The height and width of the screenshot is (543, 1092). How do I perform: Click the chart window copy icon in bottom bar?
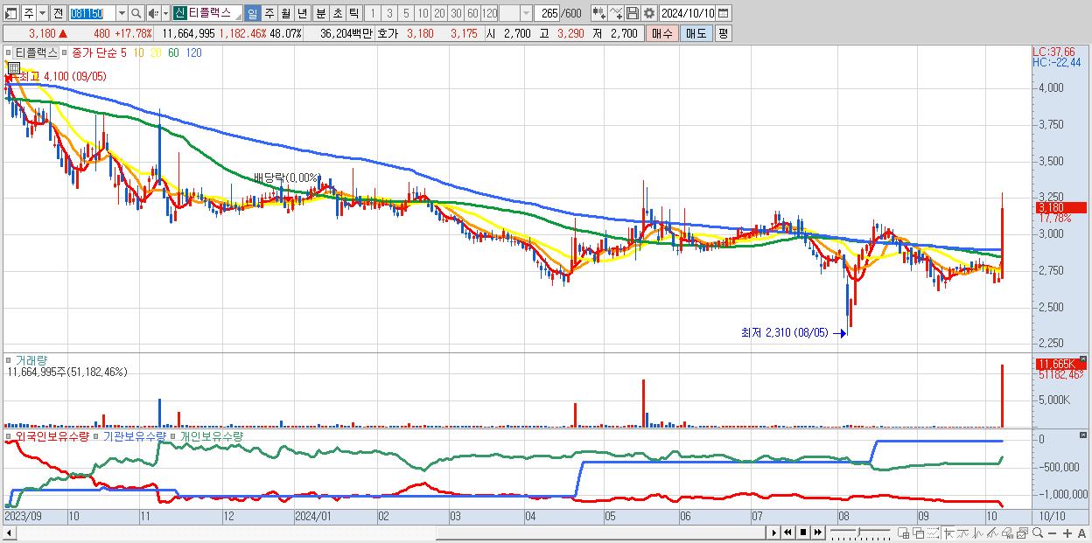1022,533
